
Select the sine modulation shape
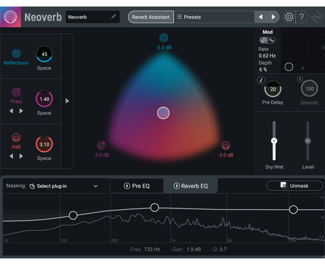[271, 40]
